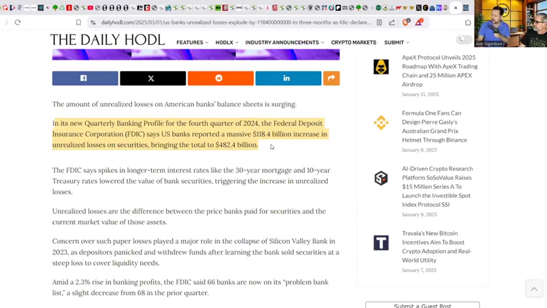Close the active browser tab
Screen dimensions: 547x308
click(456, 8)
